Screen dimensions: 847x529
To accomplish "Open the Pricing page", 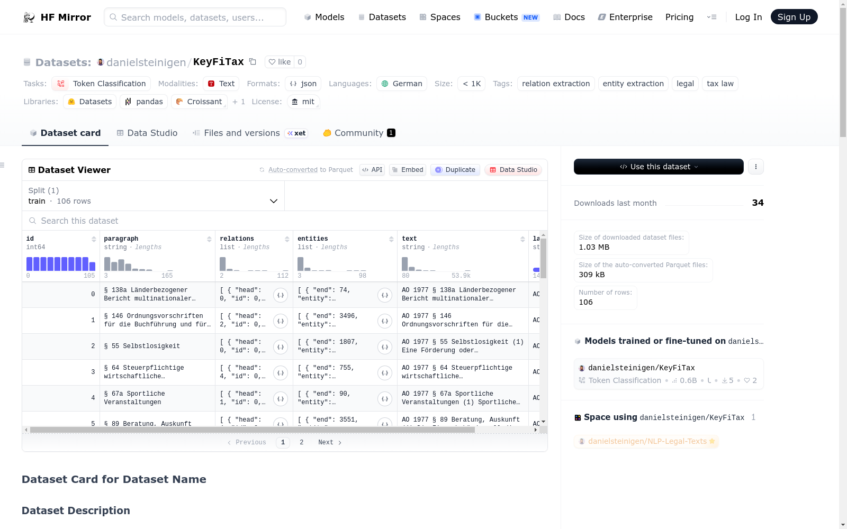I will point(679,17).
